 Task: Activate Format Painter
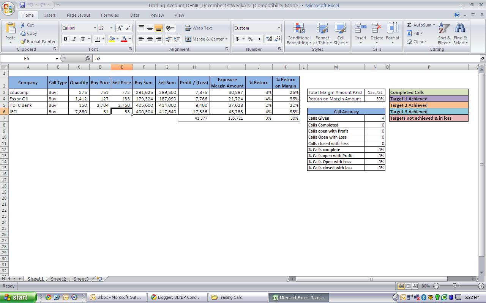coord(38,42)
